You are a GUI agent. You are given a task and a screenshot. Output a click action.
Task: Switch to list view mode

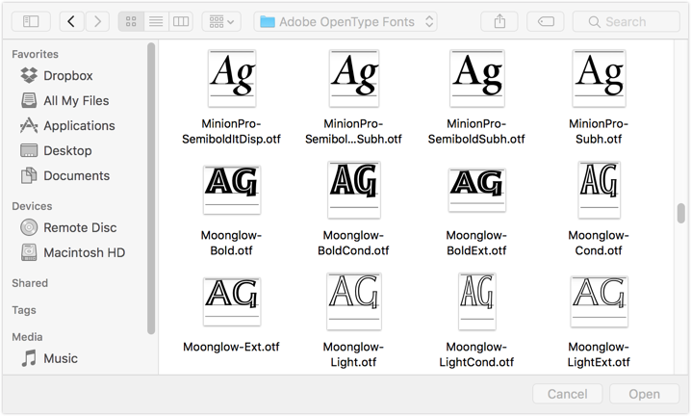pyautogui.click(x=156, y=21)
